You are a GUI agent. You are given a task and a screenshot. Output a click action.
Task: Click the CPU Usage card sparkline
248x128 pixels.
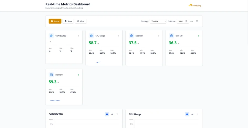click(x=99, y=62)
